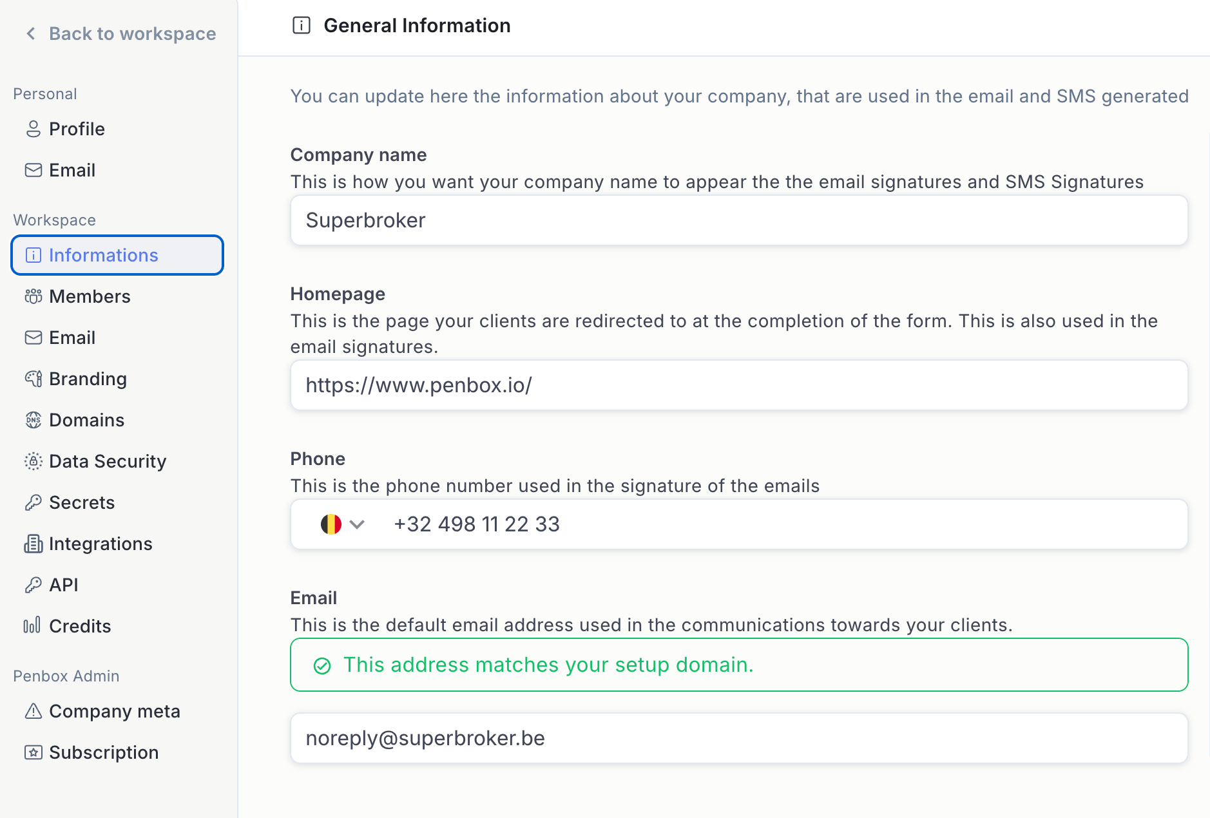Go to Back to workspace link

[132, 33]
